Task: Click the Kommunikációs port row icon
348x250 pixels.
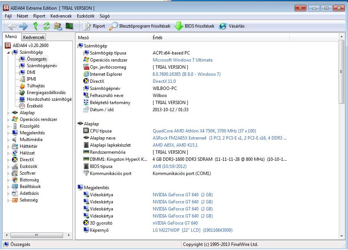Action: coord(86,173)
